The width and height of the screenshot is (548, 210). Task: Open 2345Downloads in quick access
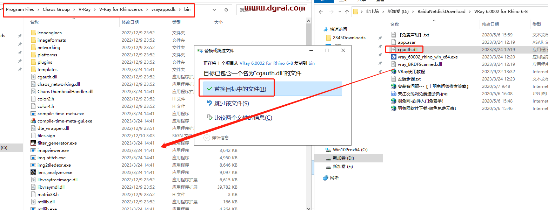(x=349, y=38)
